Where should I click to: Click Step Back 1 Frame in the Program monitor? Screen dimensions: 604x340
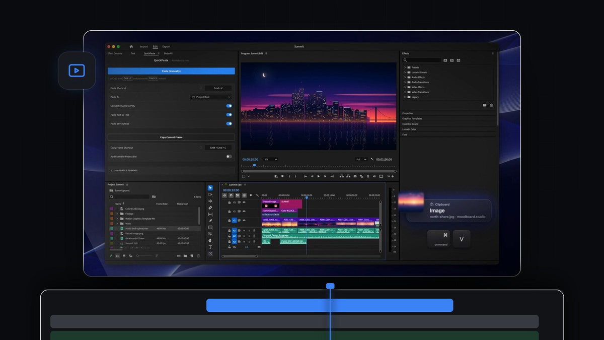click(x=312, y=176)
